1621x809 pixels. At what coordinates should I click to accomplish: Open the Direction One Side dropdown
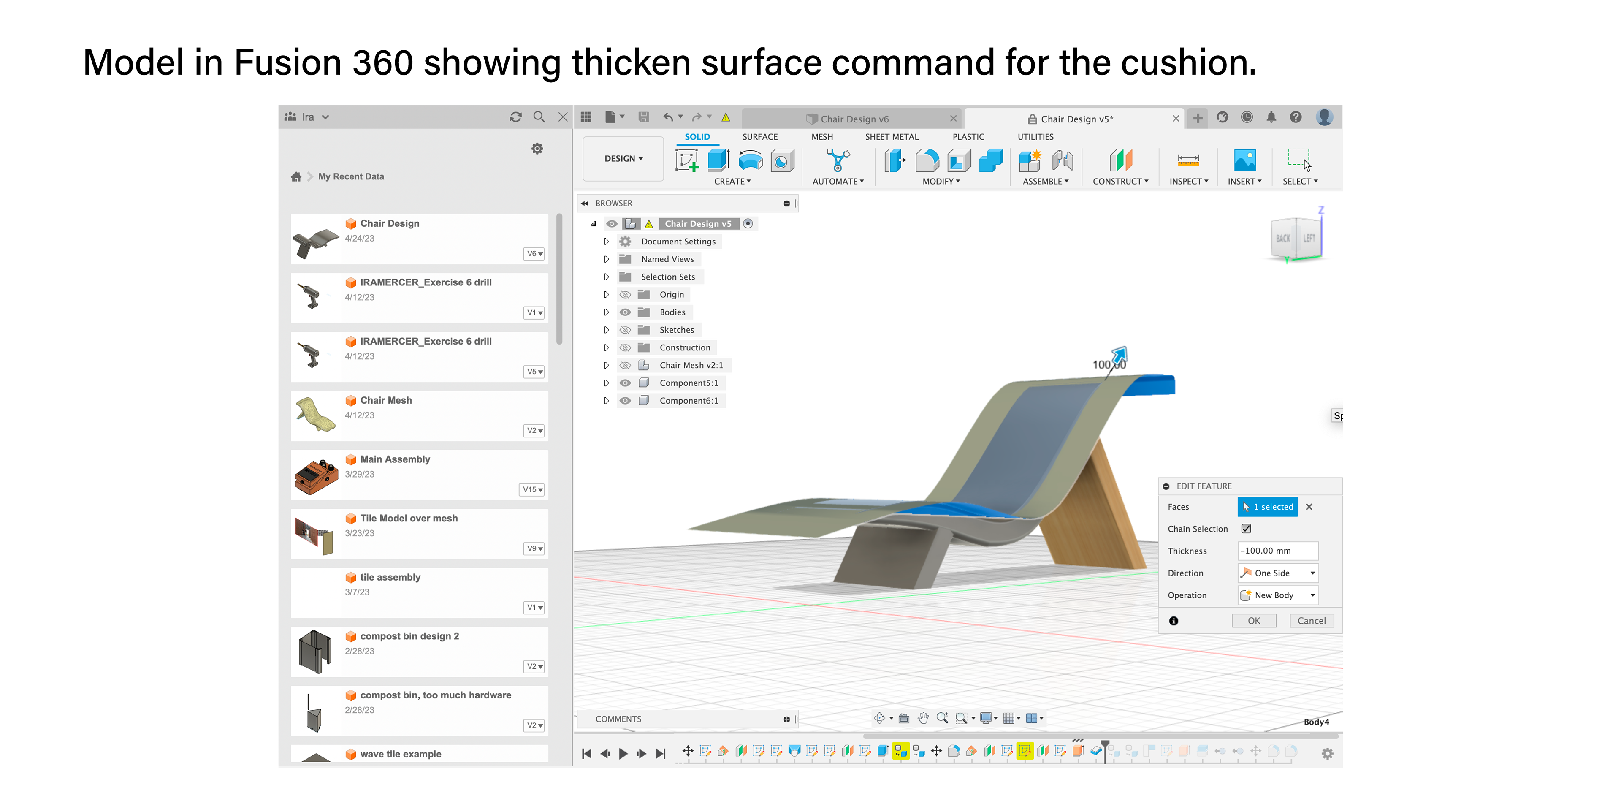tap(1277, 573)
